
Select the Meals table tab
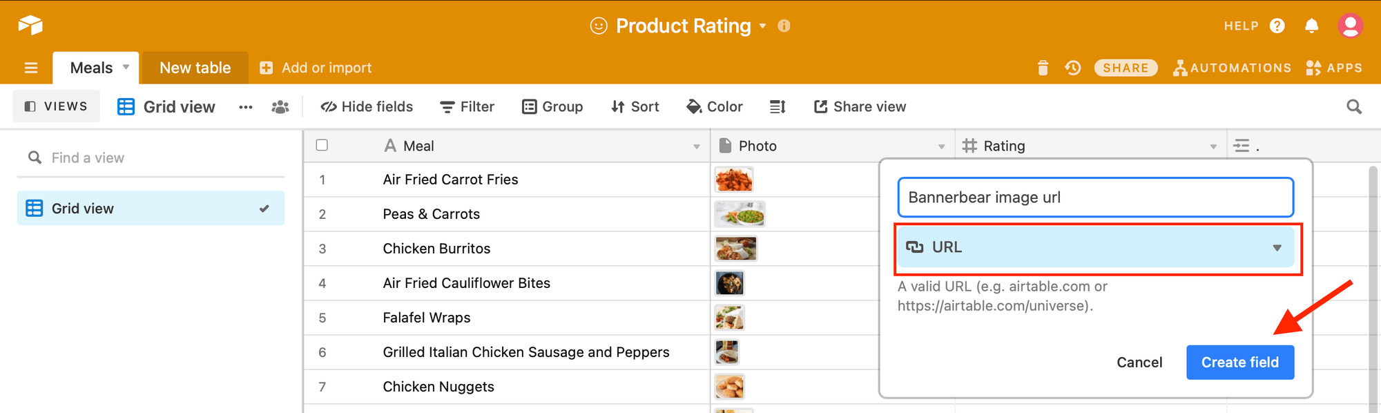(91, 68)
